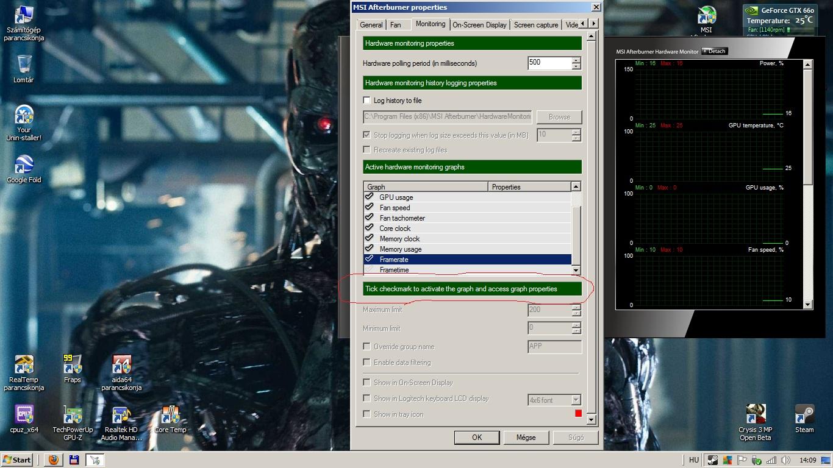Image resolution: width=833 pixels, height=468 pixels.
Task: Click the Properties column header
Action: 529,186
